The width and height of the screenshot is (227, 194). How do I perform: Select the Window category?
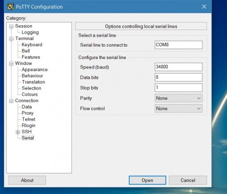coord(24,64)
